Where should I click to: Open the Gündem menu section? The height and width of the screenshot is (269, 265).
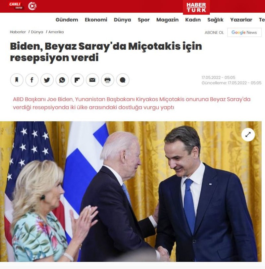point(67,20)
